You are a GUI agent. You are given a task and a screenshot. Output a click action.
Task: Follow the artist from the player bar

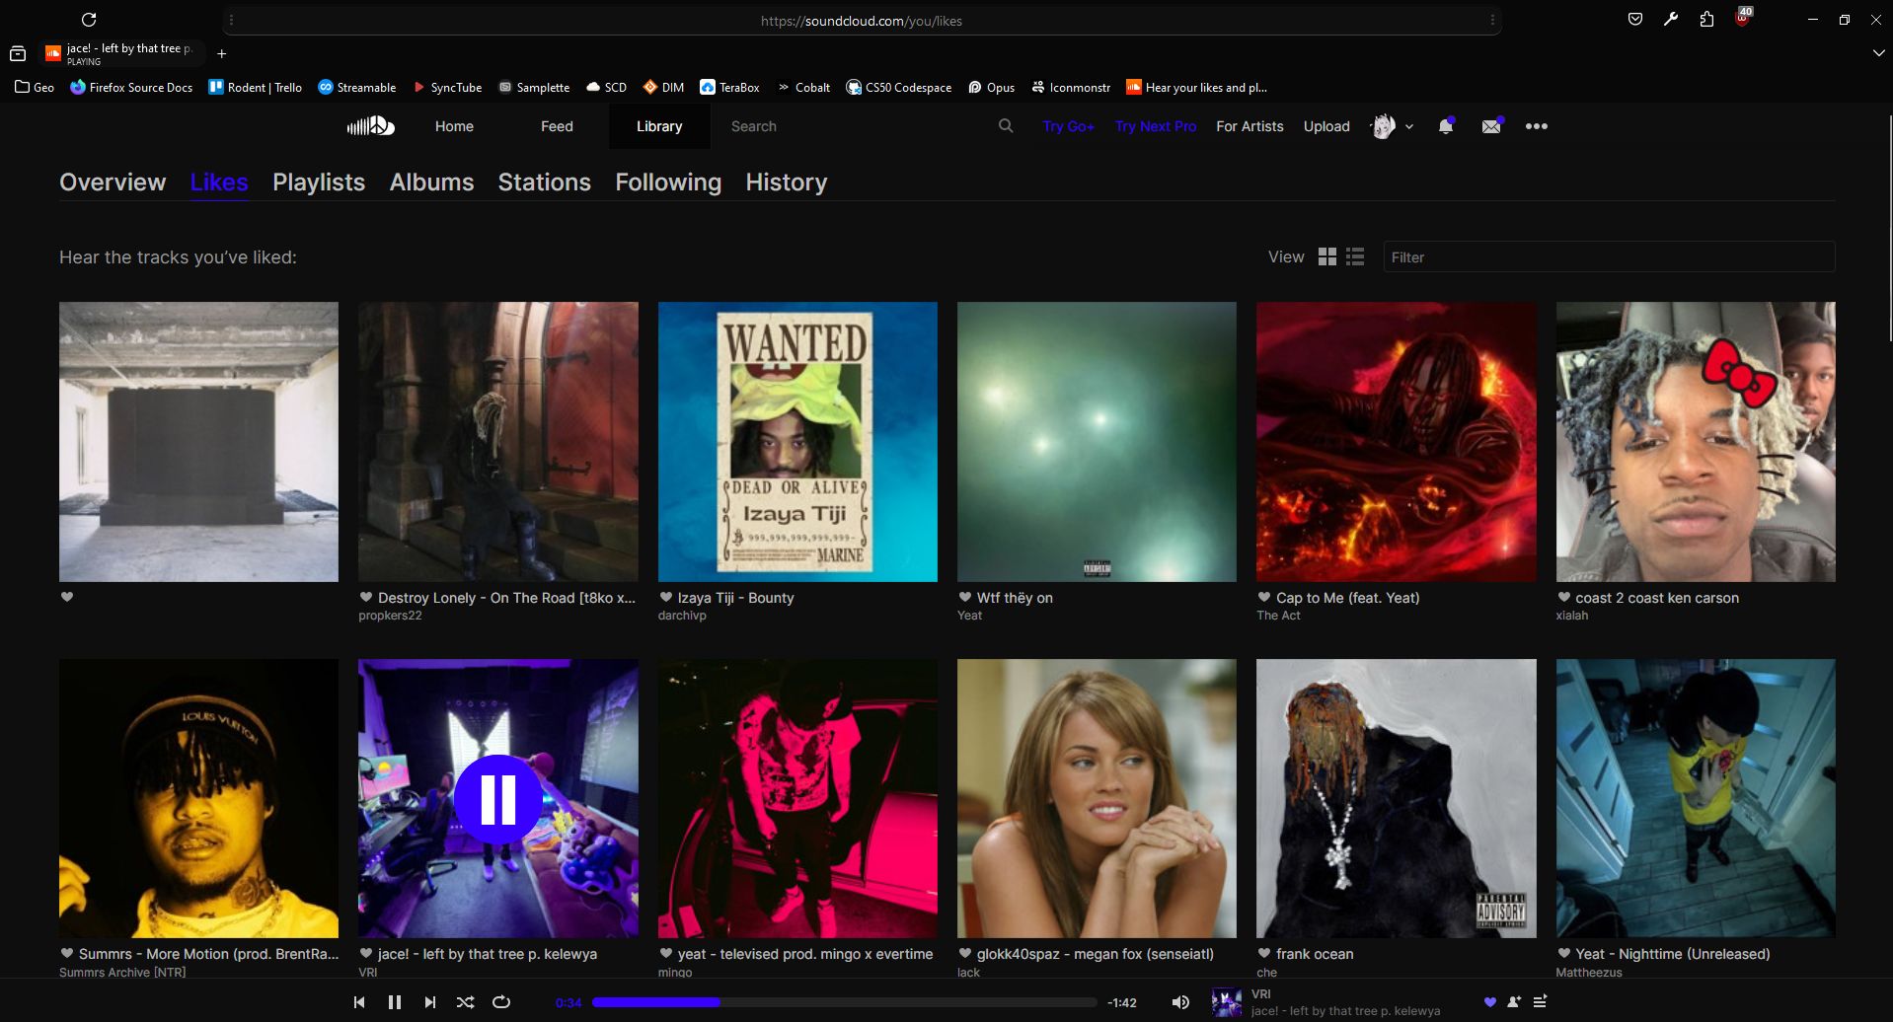(x=1514, y=1002)
